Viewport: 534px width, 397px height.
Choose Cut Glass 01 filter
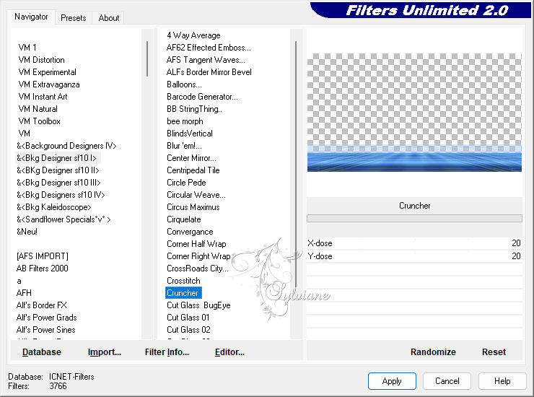click(188, 318)
